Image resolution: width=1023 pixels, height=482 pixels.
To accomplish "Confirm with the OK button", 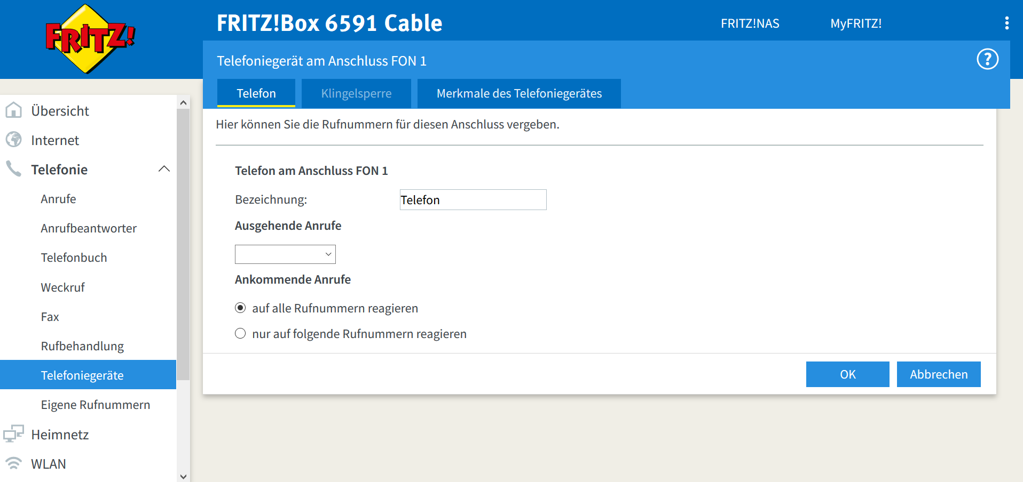I will point(847,374).
